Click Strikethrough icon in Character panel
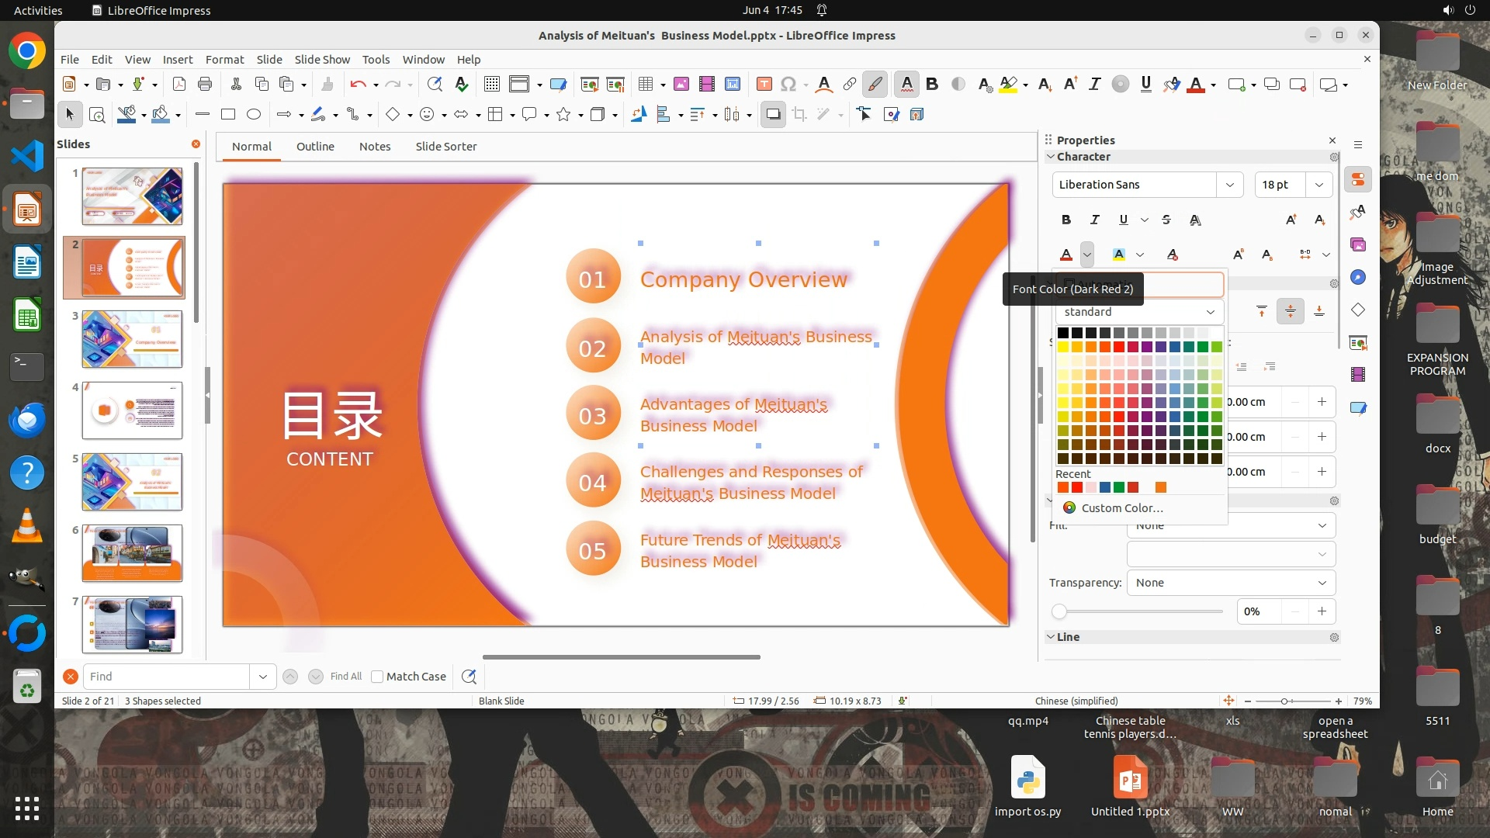Image resolution: width=1490 pixels, height=838 pixels. [x=1166, y=220]
